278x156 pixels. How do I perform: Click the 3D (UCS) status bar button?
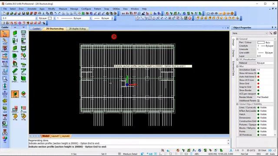tap(251, 150)
